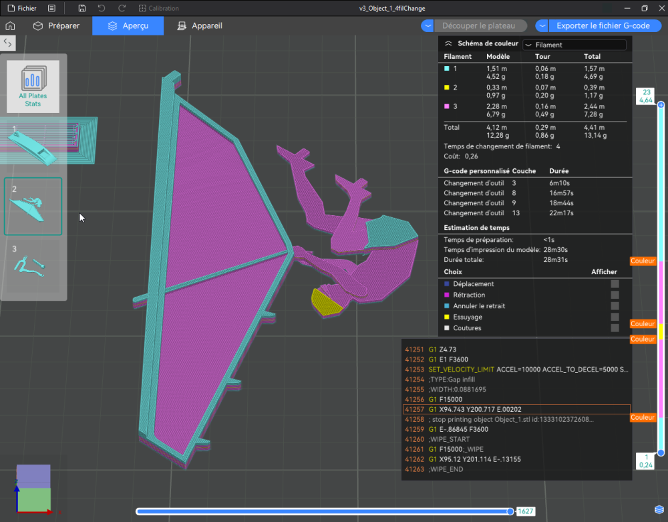Switch to the Préparer tab

coord(57,25)
